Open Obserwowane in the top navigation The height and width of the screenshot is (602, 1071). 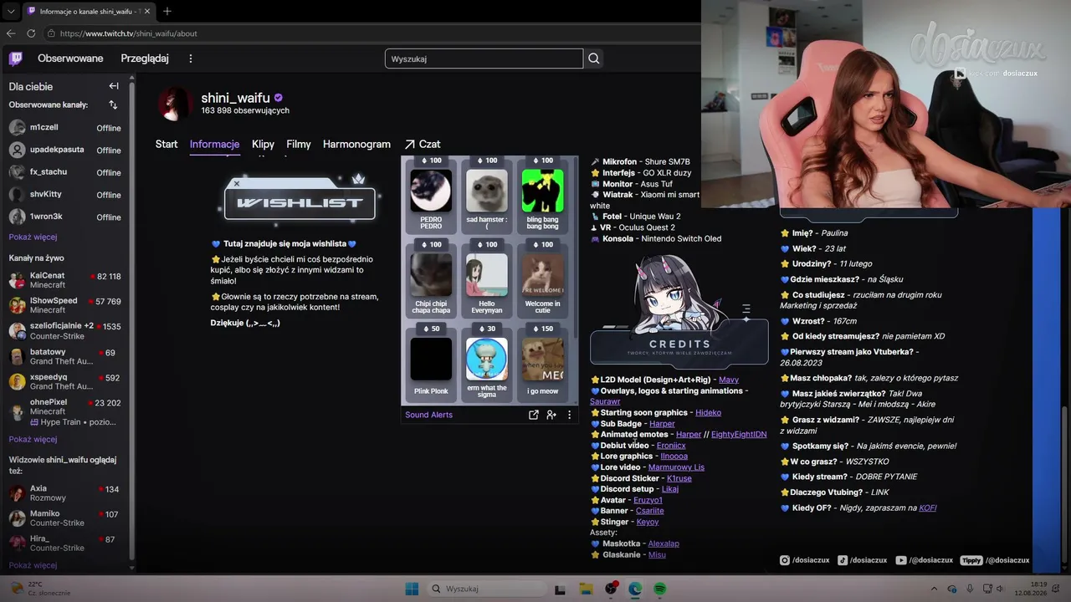(70, 59)
